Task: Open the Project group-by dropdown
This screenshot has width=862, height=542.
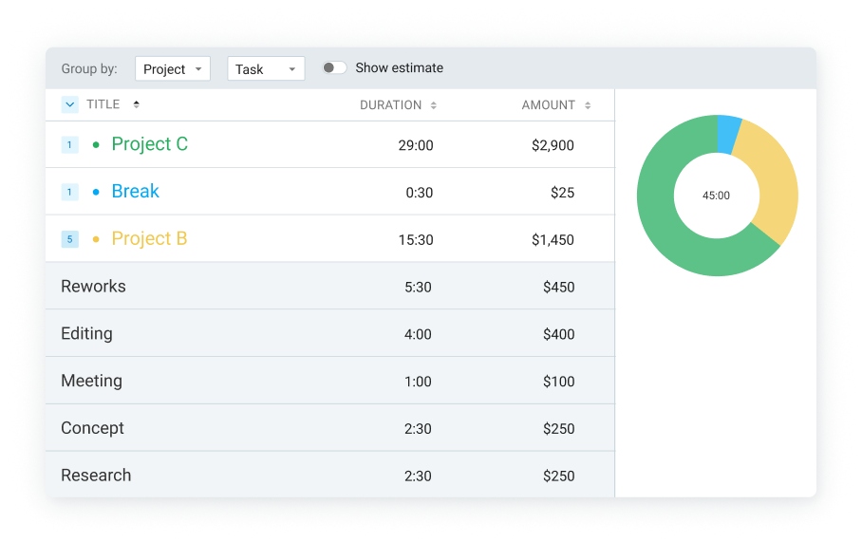Action: (x=173, y=69)
